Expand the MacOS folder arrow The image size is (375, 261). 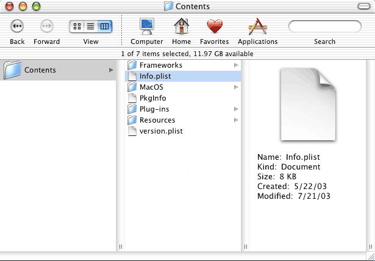pos(236,87)
